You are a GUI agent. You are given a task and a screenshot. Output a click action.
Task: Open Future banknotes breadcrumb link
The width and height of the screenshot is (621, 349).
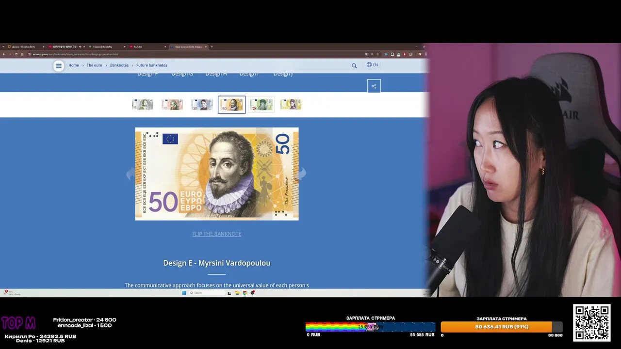pyautogui.click(x=151, y=65)
